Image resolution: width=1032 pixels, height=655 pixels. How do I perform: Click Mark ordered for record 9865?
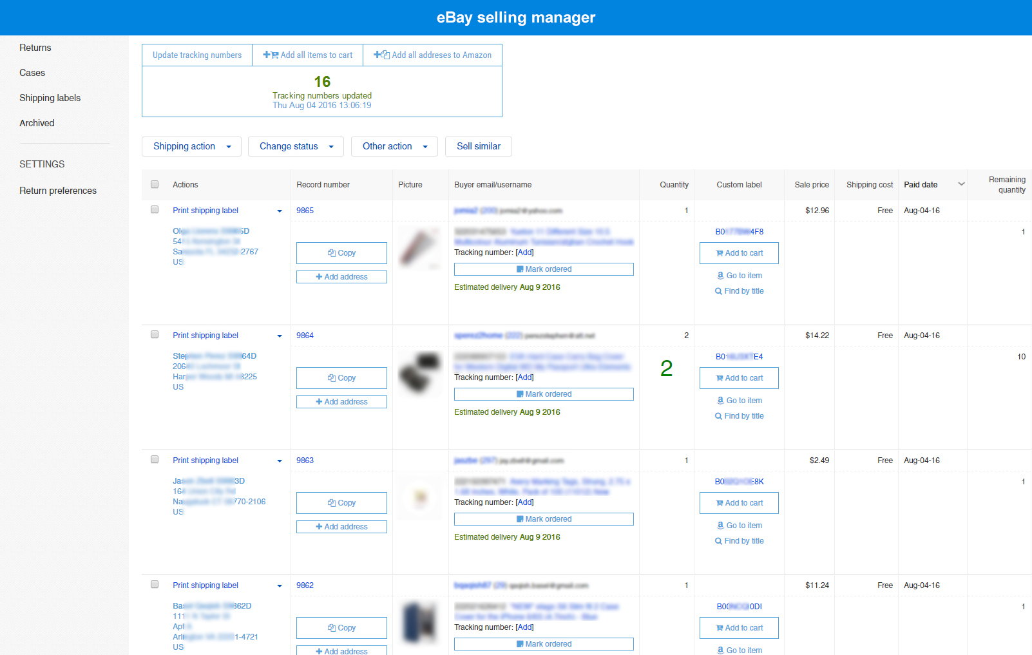(x=544, y=269)
